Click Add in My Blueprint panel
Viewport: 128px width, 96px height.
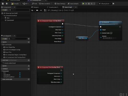coord(5,39)
